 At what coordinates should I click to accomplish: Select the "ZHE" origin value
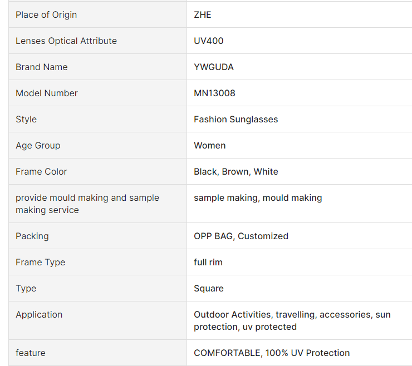coord(203,14)
